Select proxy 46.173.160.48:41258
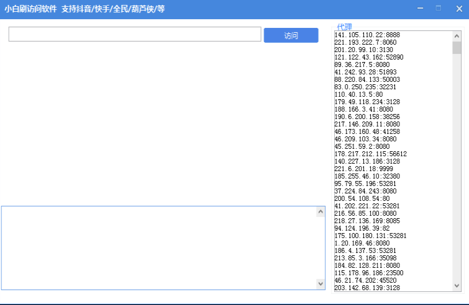The image size is (469, 305). 367,131
